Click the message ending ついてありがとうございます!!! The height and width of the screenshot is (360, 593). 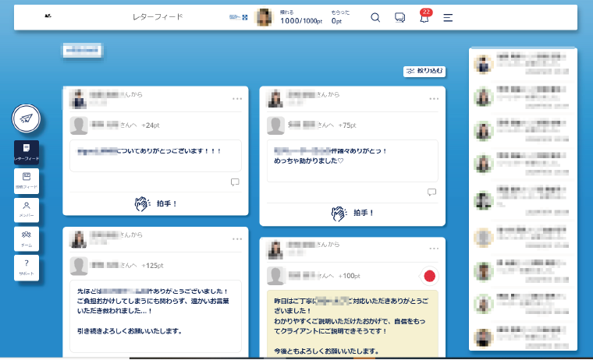[x=149, y=150]
